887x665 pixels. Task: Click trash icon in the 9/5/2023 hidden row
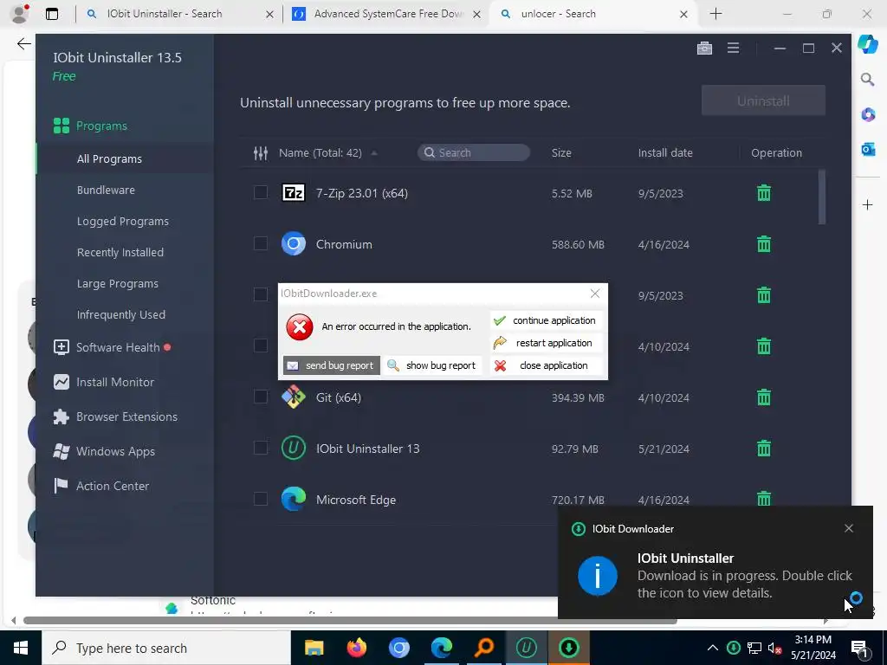click(764, 295)
